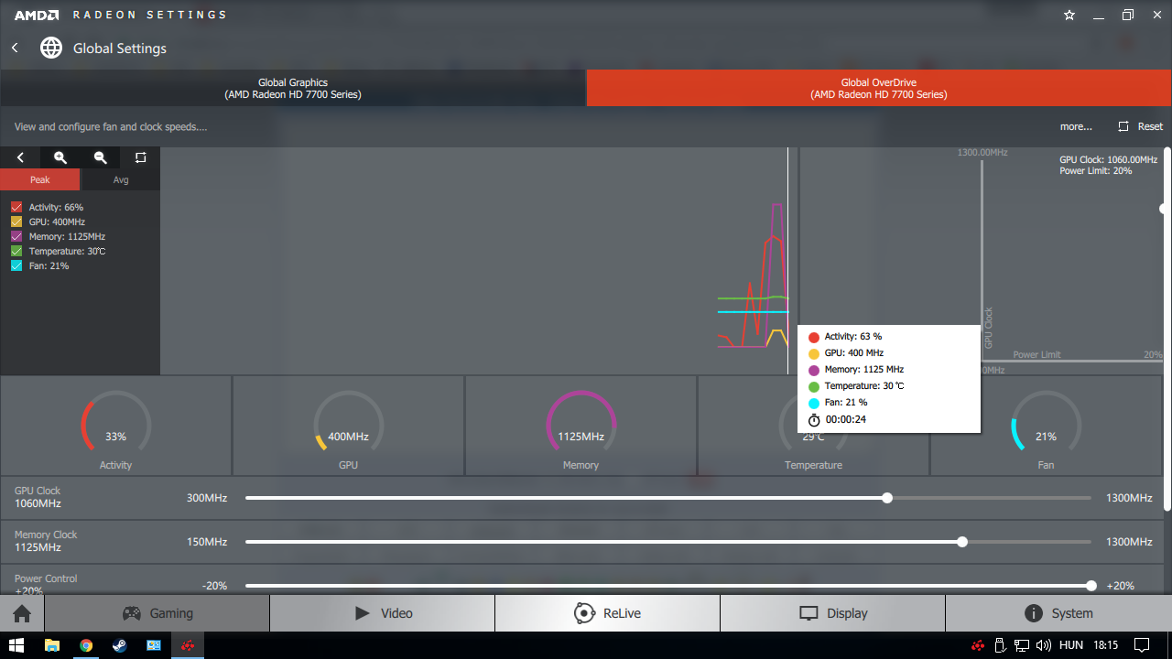1172x659 pixels.
Task: Uncheck the GPU 400MHz graph checkbox
Action: [x=16, y=222]
